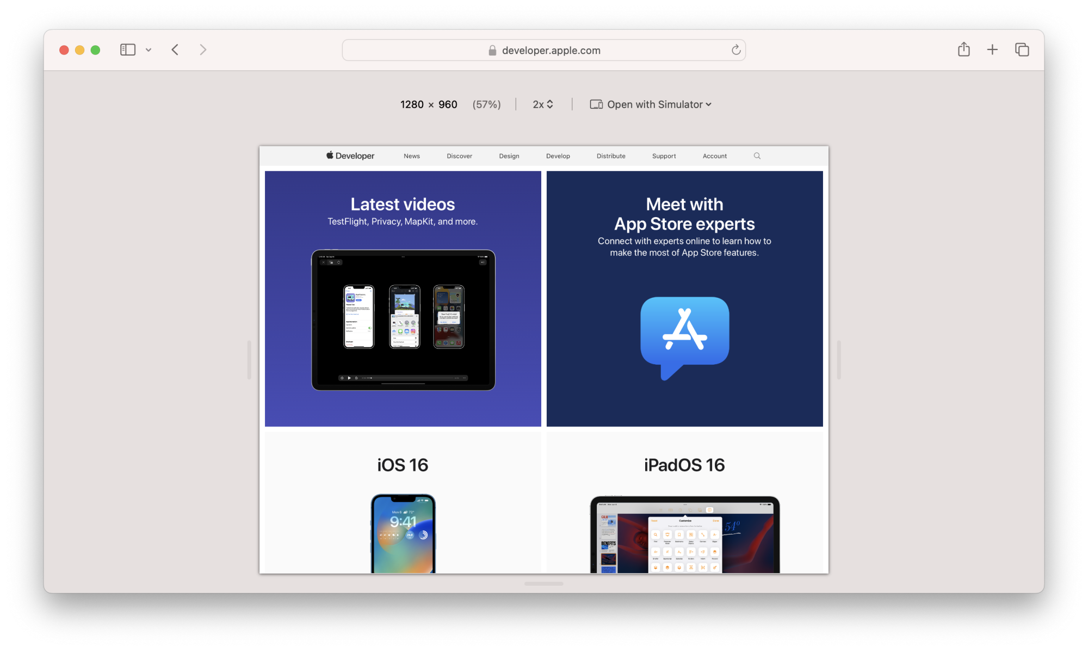Click the 1280 width dimension value

click(412, 105)
